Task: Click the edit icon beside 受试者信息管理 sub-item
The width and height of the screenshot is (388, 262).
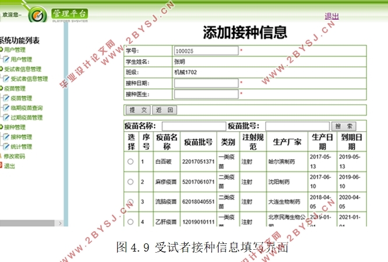Action: 6,79
